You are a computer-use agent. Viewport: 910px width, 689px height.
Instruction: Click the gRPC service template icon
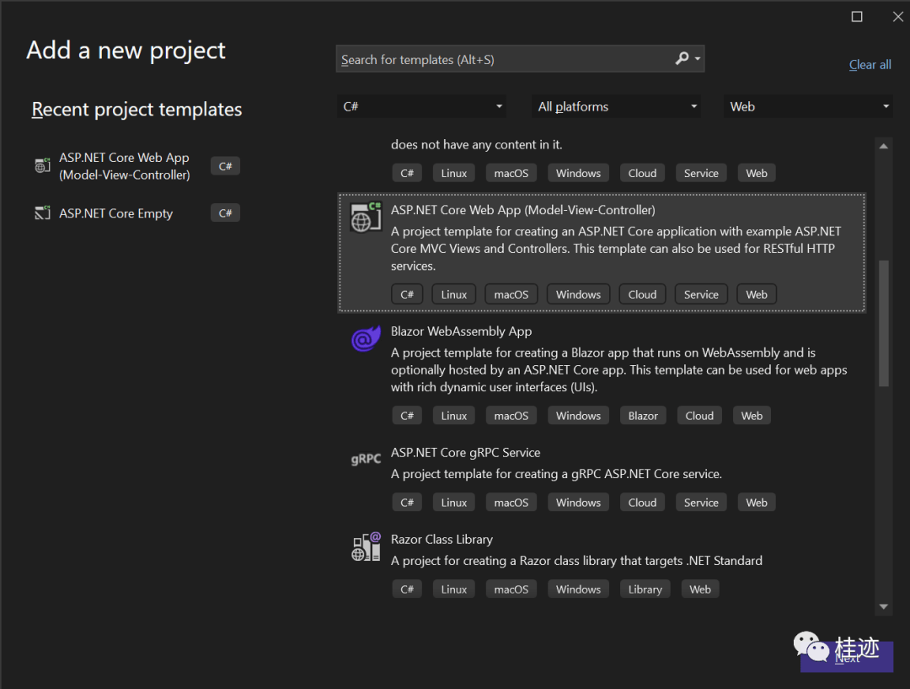click(366, 460)
